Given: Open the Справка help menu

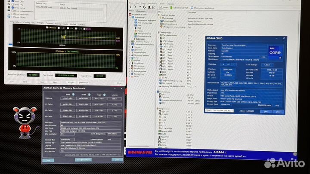Looking at the screenshot, I should point(170,4).
